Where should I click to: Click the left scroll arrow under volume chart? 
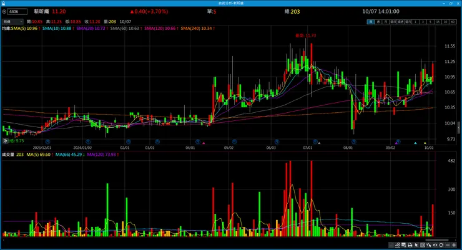coord(3,240)
